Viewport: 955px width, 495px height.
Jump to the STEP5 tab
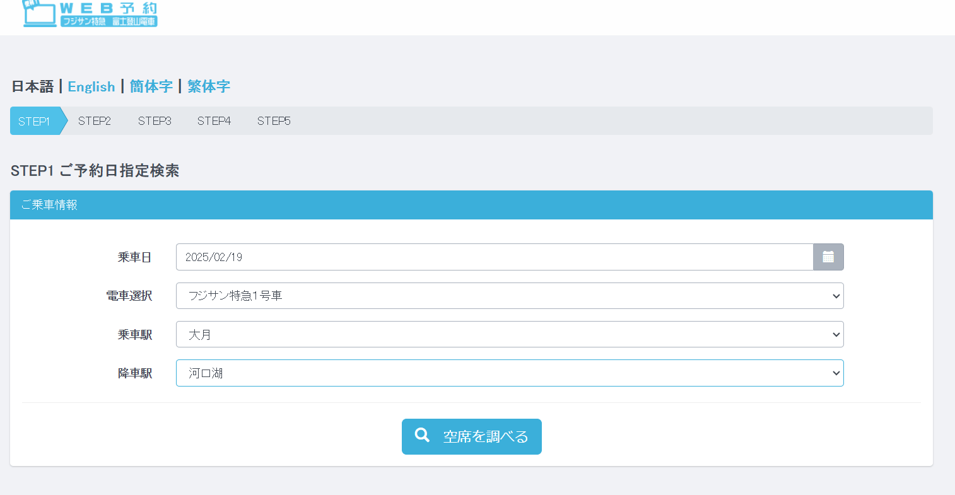pyautogui.click(x=274, y=121)
